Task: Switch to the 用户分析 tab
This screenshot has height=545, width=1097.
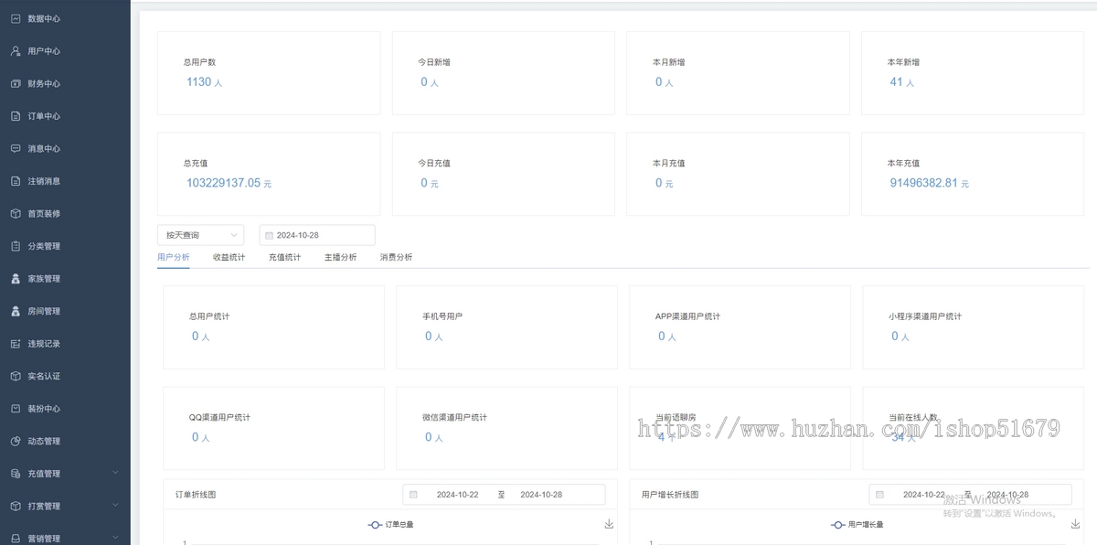Action: 174,257
